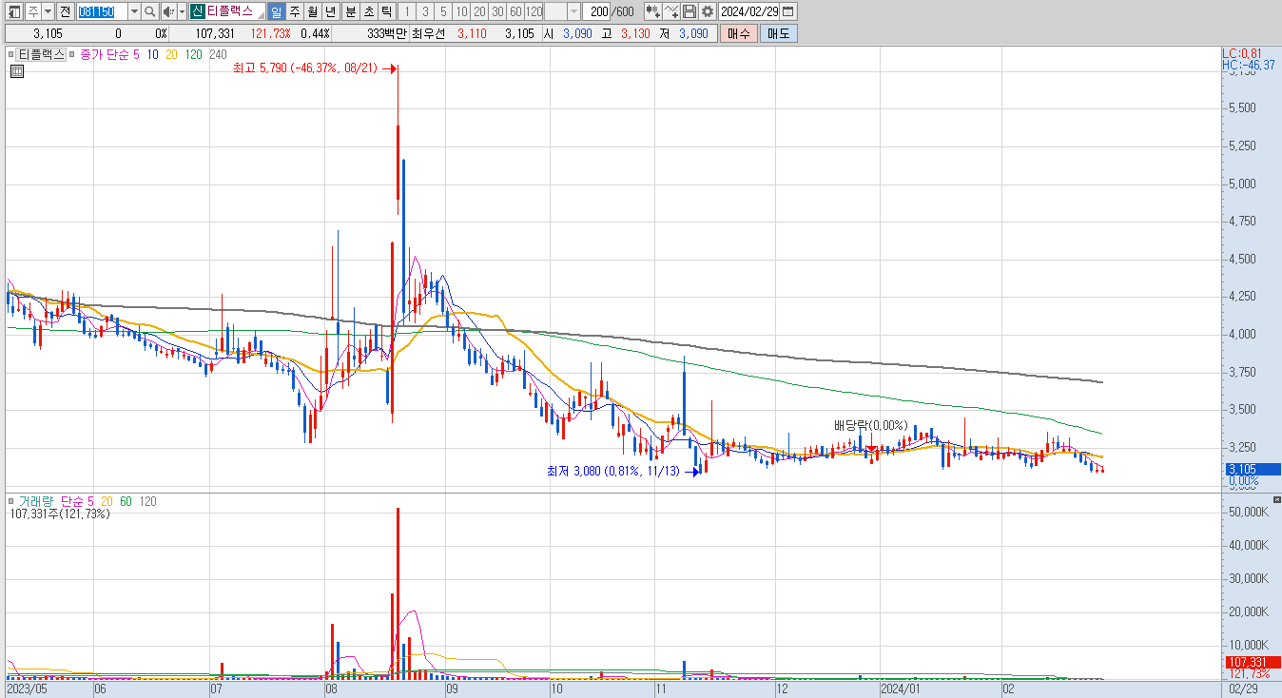Click the green 120 moving average legend
Viewport: 1282px width, 698px height.
pyautogui.click(x=193, y=55)
